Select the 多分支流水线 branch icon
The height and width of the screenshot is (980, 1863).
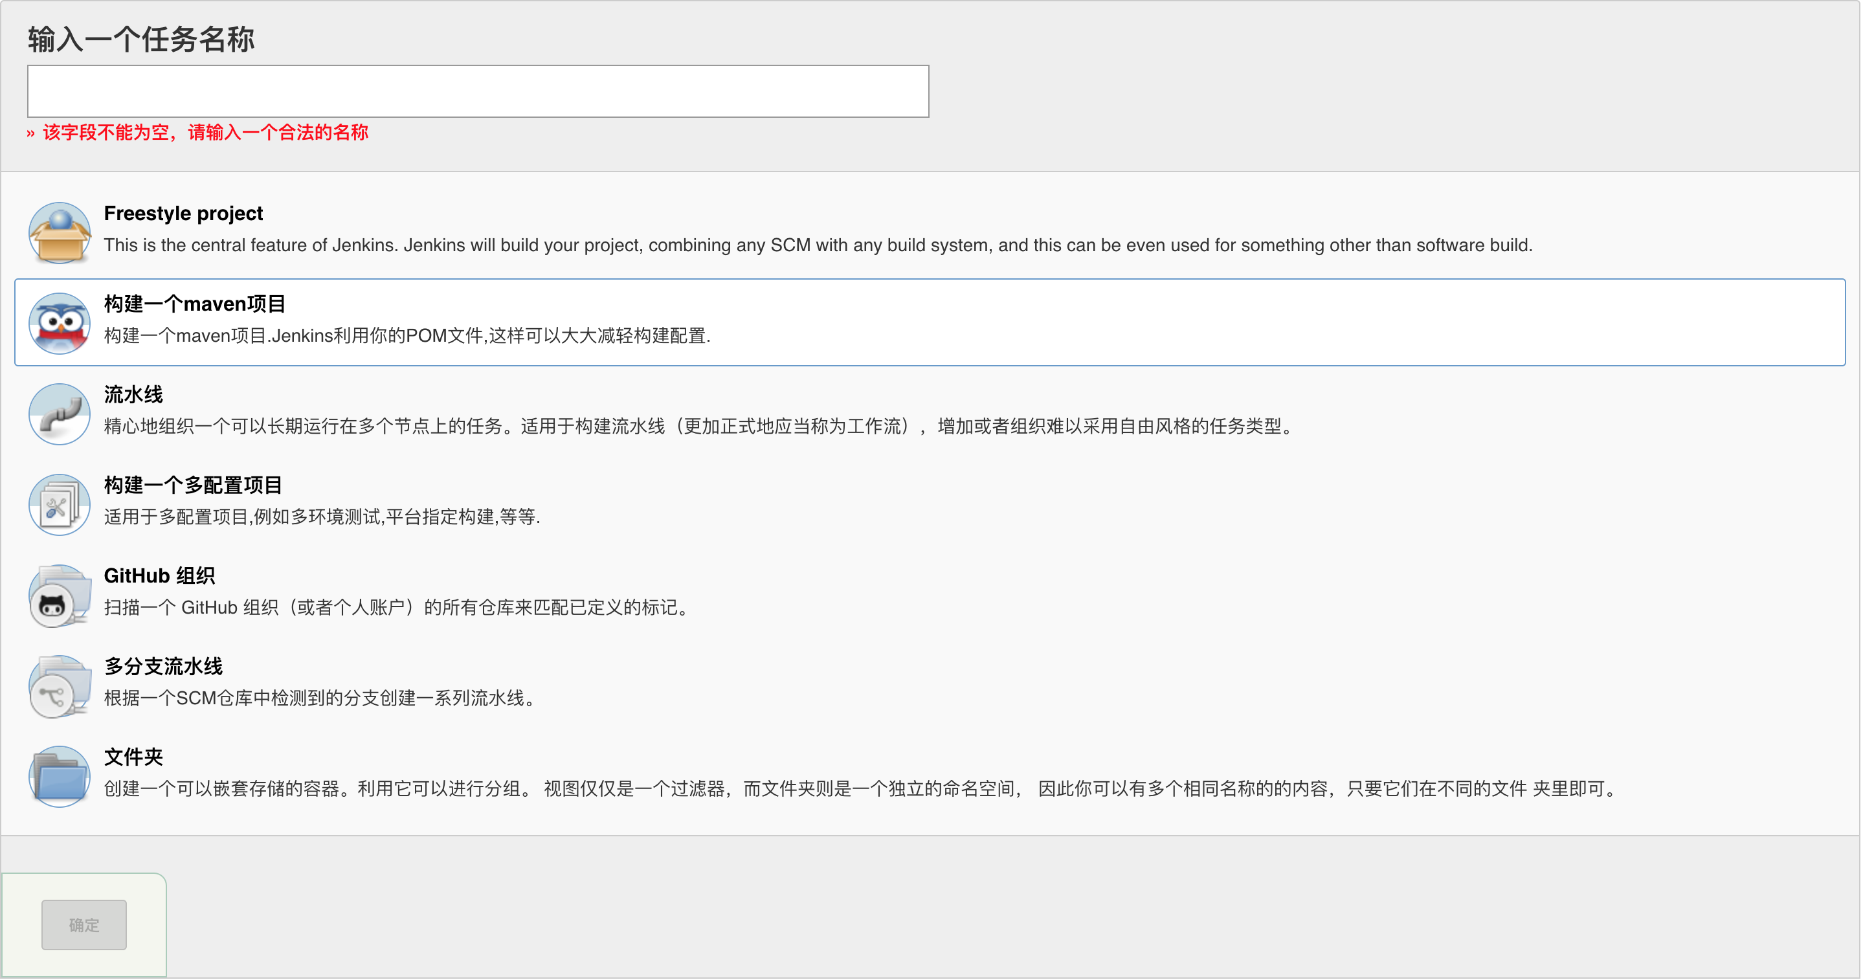point(60,685)
